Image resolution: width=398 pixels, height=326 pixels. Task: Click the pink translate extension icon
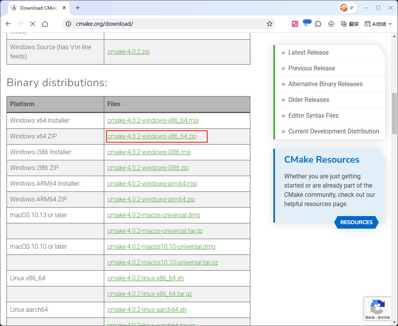click(295, 24)
